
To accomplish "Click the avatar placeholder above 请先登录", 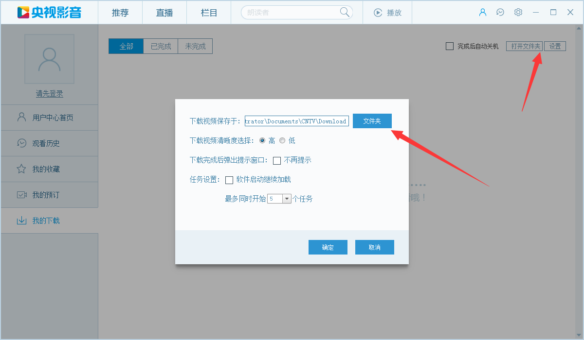I will pos(49,58).
